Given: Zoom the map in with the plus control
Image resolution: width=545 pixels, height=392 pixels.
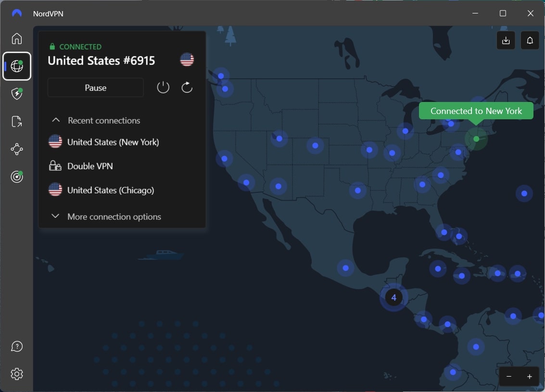Looking at the screenshot, I should (x=530, y=377).
